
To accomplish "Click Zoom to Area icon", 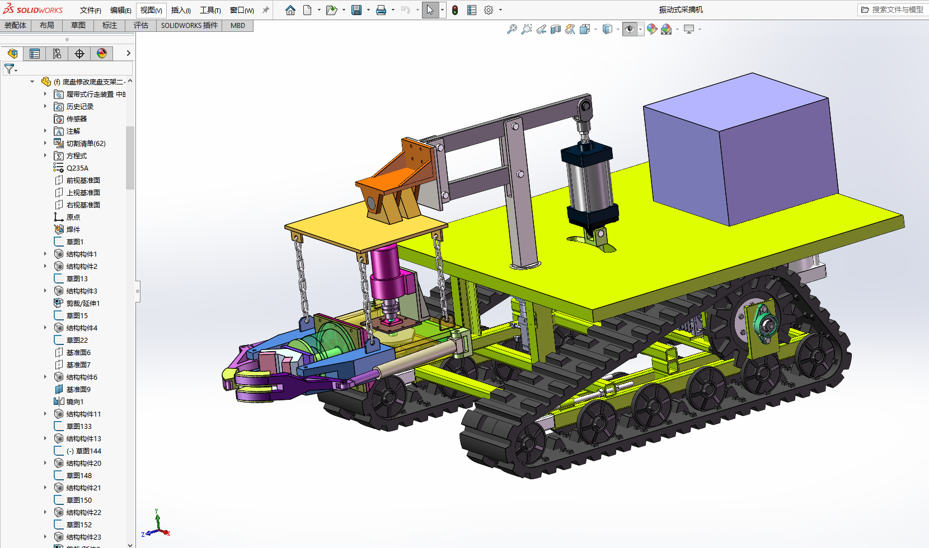I will point(527,29).
